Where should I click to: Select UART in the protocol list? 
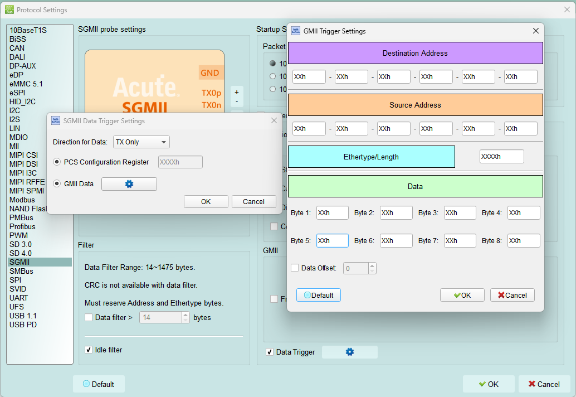coord(40,298)
